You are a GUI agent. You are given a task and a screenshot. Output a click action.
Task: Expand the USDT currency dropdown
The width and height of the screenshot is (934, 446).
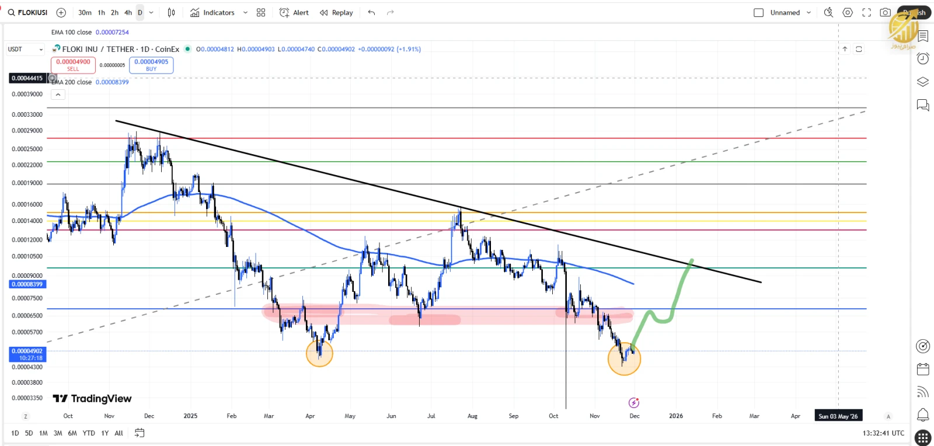pyautogui.click(x=25, y=49)
